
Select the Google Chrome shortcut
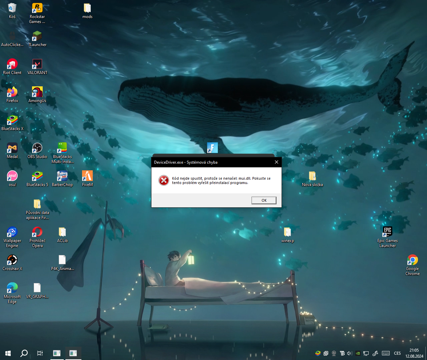pyautogui.click(x=412, y=265)
